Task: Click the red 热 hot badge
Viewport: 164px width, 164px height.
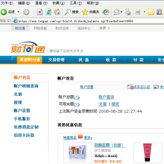Action: (x=80, y=136)
